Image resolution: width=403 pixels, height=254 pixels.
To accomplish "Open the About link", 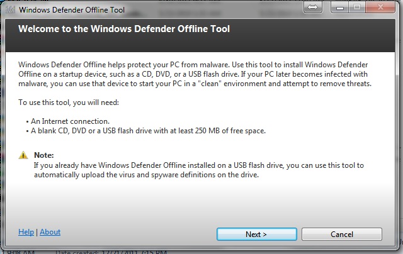I will (50, 232).
